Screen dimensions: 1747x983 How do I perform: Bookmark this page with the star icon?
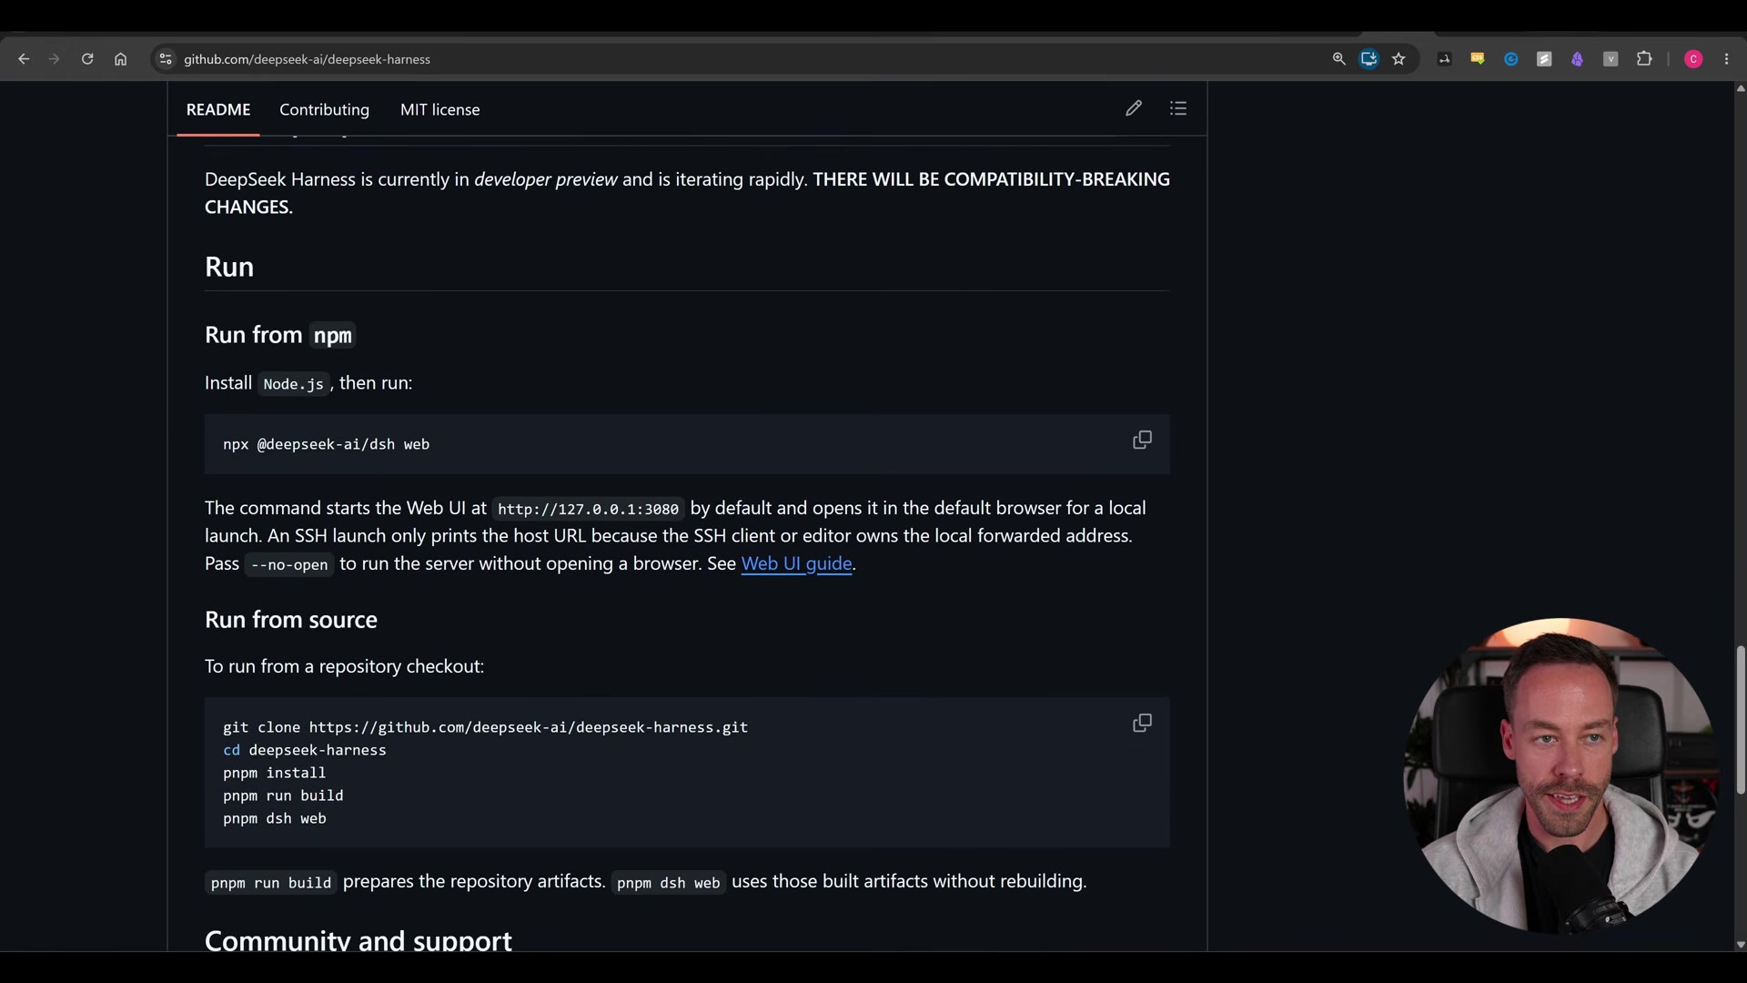(1399, 59)
